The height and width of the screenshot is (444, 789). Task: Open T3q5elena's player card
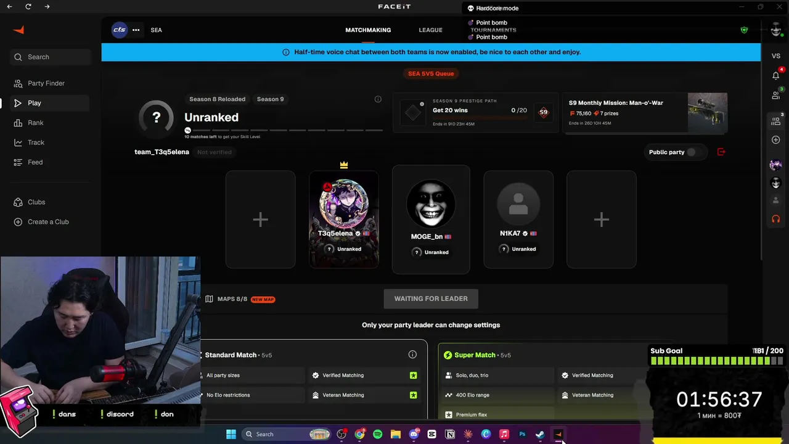point(344,220)
